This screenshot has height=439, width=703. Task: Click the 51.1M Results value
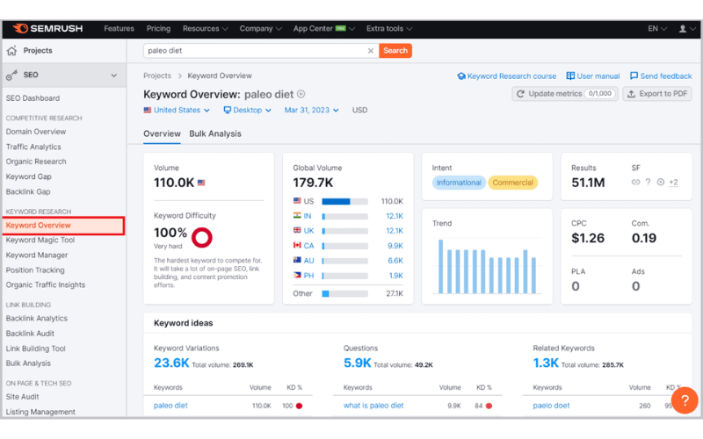[588, 183]
